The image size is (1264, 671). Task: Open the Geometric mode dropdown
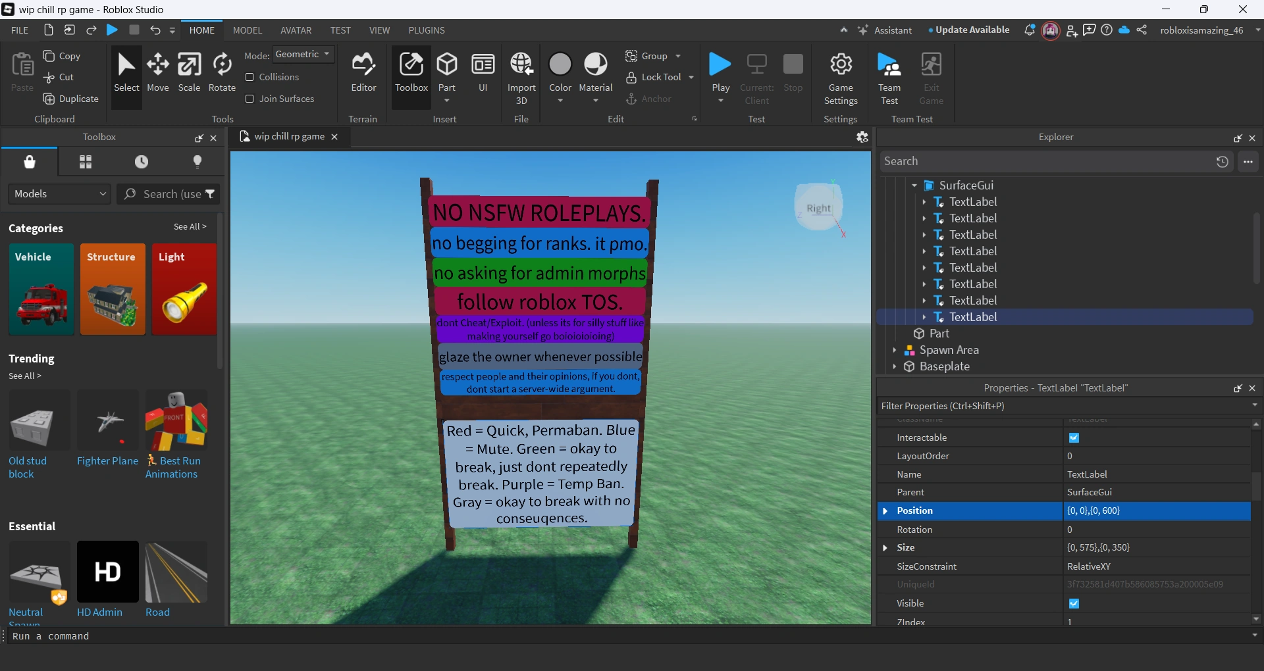click(x=303, y=55)
